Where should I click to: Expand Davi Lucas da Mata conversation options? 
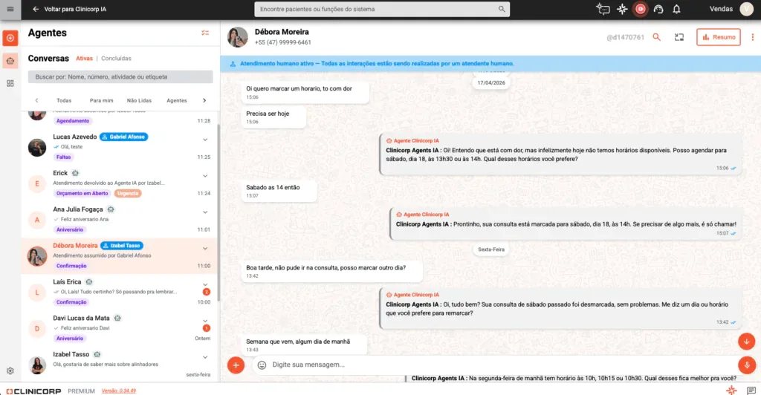tap(205, 321)
